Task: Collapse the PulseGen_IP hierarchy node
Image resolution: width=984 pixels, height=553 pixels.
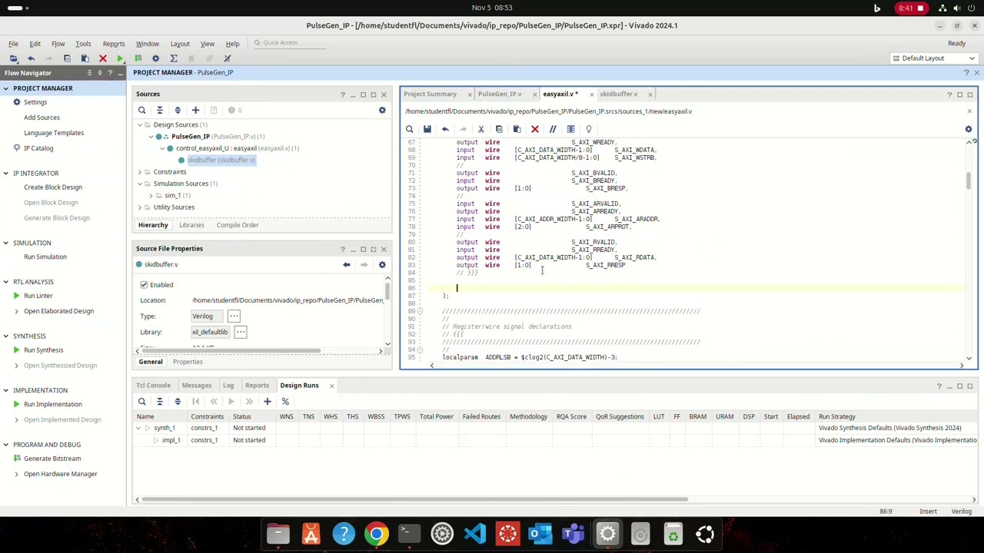Action: [151, 137]
